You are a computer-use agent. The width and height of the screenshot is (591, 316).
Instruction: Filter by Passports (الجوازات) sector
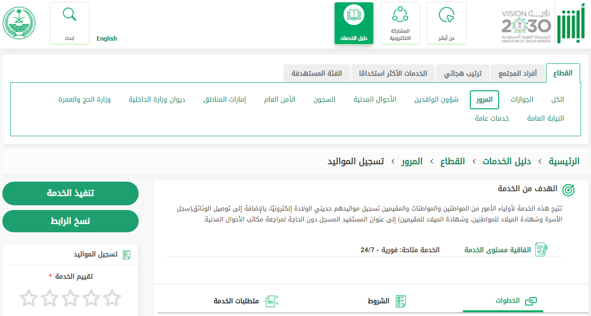coord(521,100)
